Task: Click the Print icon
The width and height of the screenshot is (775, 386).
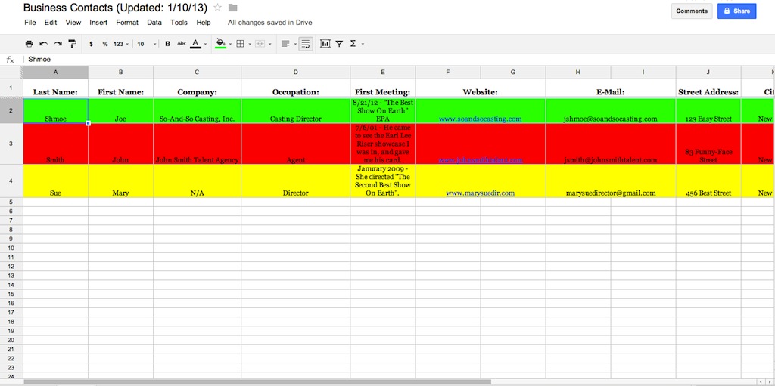Action: (x=30, y=44)
